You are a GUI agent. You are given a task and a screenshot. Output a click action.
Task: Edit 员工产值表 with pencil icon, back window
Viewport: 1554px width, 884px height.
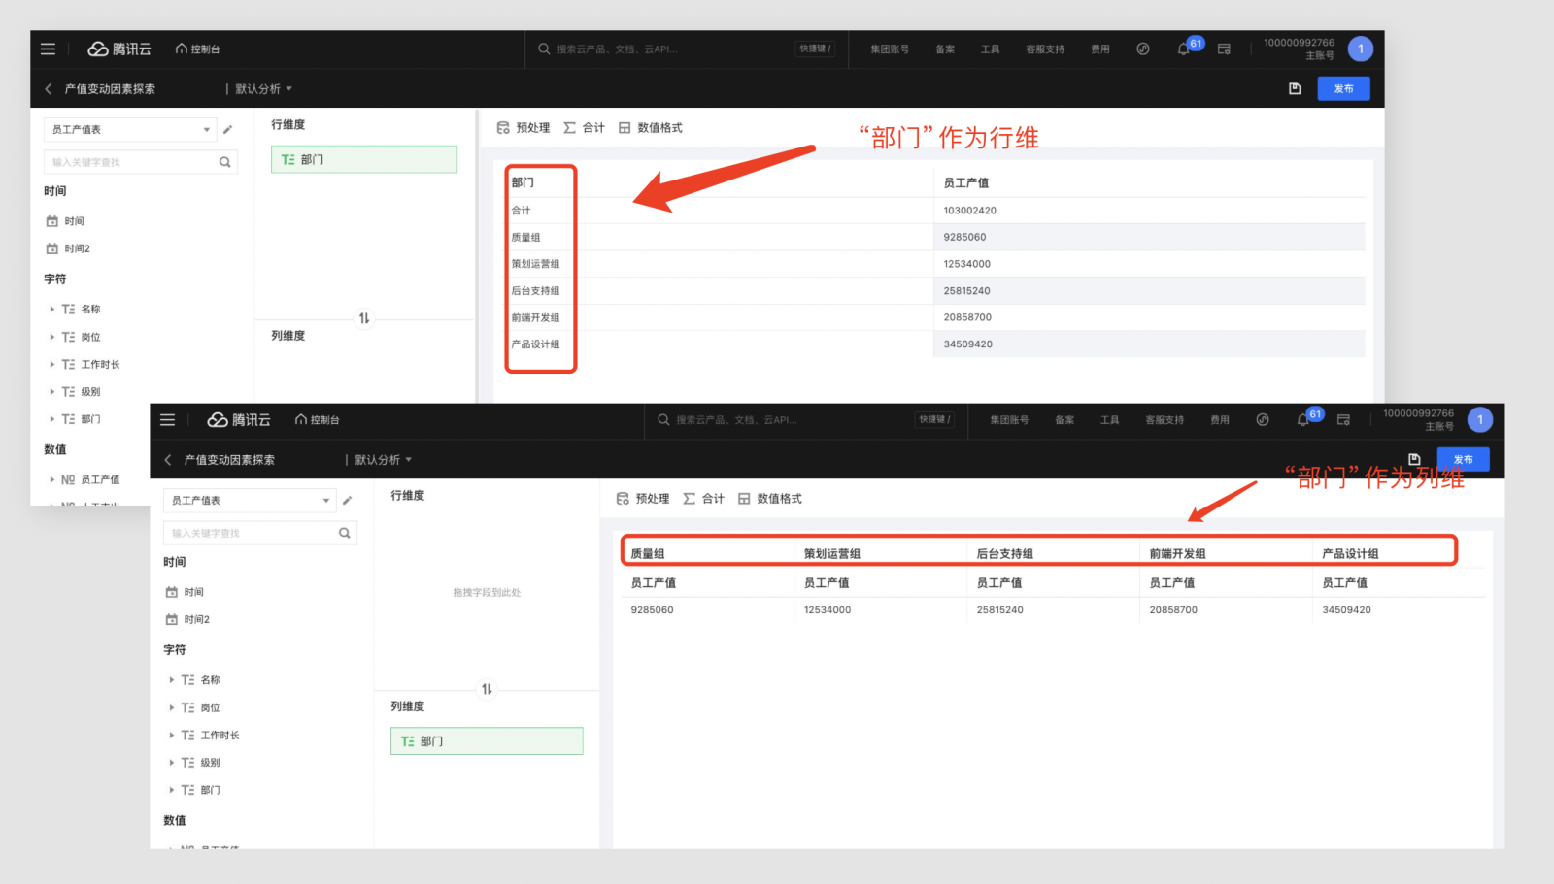tap(227, 129)
